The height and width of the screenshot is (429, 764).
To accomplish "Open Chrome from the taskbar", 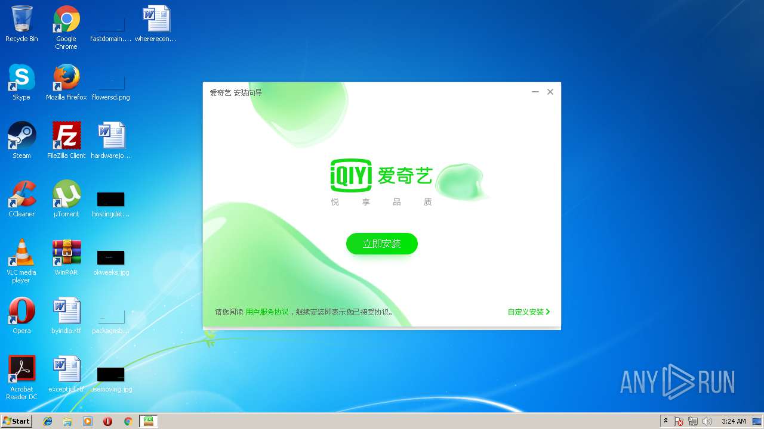I will click(128, 421).
